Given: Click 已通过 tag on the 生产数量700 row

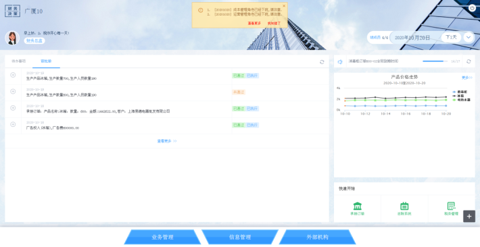Looking at the screenshot, I should [239, 76].
